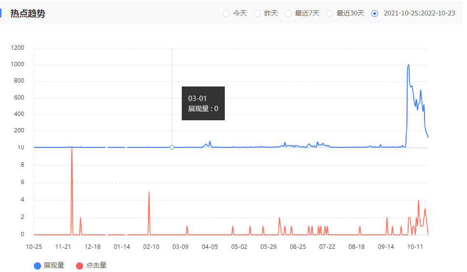Click the 05-02 x-axis date label
Screen dimensions: 467x272
pos(239,247)
